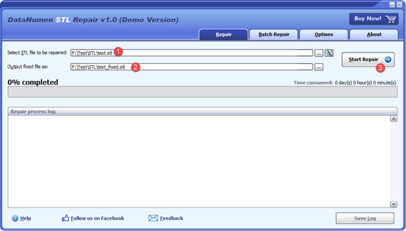This screenshot has height=231, width=406.
Task: Switch to the Batch Repair tab
Action: pyautogui.click(x=273, y=34)
